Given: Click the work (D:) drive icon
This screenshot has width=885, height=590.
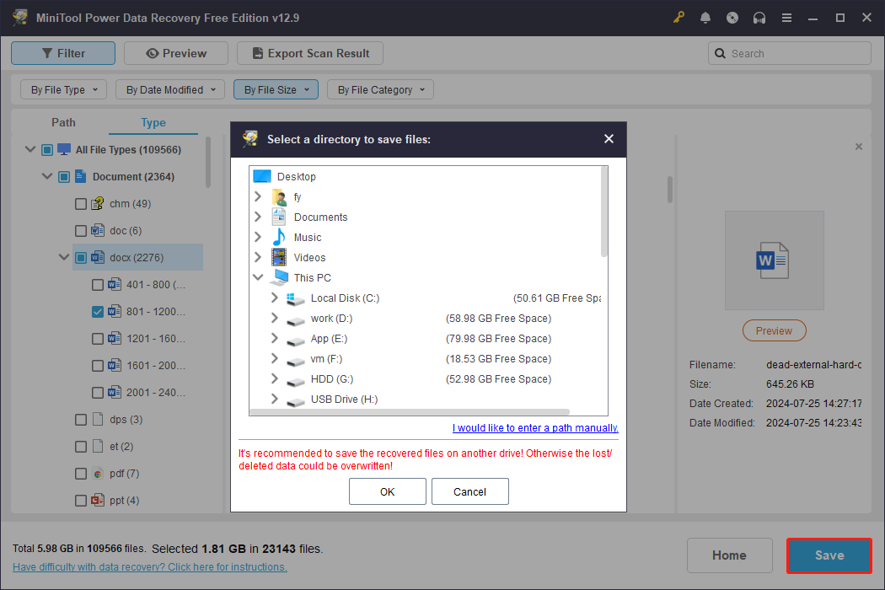Looking at the screenshot, I should click(x=295, y=320).
